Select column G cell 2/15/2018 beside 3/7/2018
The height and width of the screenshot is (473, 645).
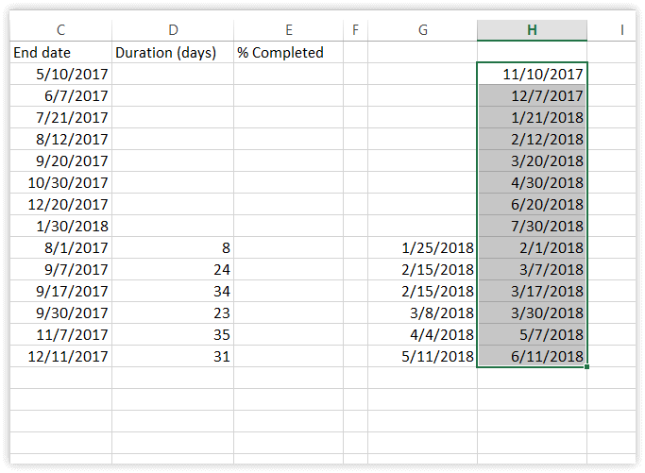click(422, 269)
